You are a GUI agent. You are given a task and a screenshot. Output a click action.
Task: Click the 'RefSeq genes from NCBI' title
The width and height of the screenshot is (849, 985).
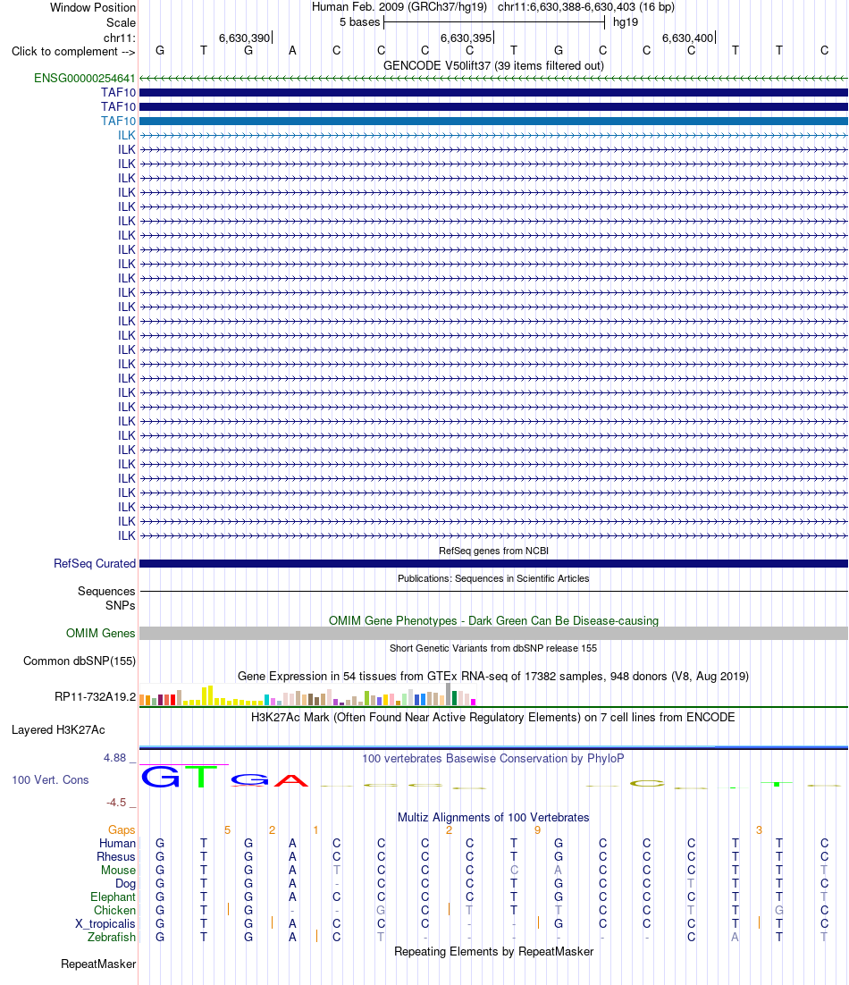click(493, 551)
